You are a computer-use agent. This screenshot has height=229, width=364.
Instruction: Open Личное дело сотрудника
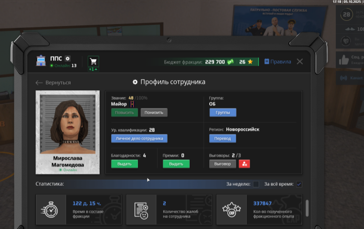pyautogui.click(x=139, y=138)
